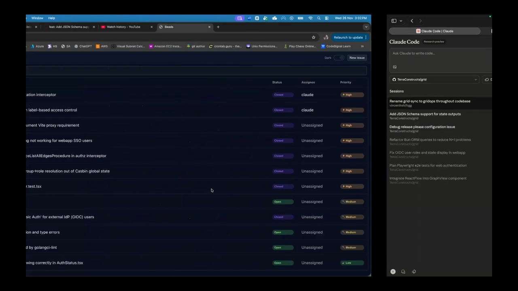518x291 pixels.
Task: Click the browser extension icon beside Relaunch
Action: point(325,38)
